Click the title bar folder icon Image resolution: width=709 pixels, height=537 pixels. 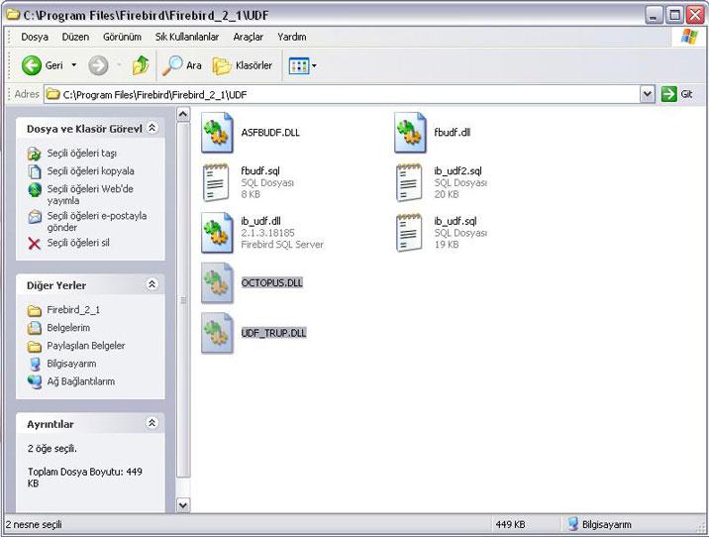(x=13, y=15)
